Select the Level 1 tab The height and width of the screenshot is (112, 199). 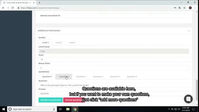(x=45, y=43)
